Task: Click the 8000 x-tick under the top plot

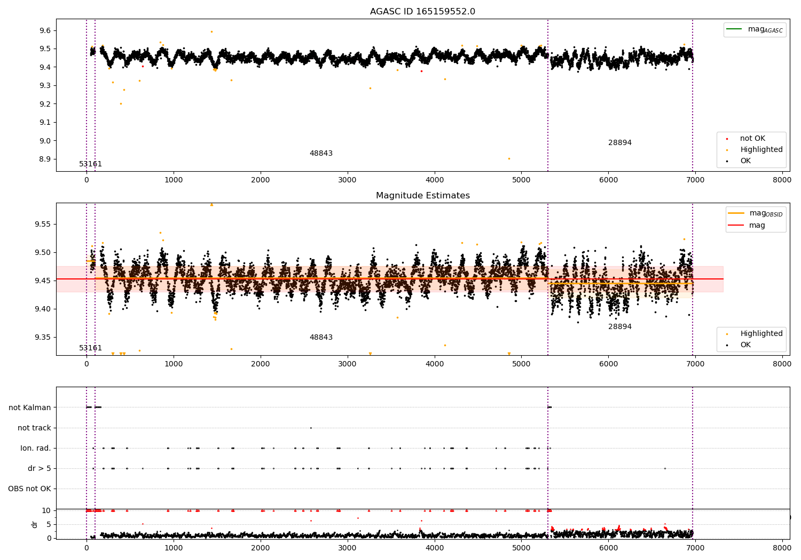Action: tap(782, 180)
